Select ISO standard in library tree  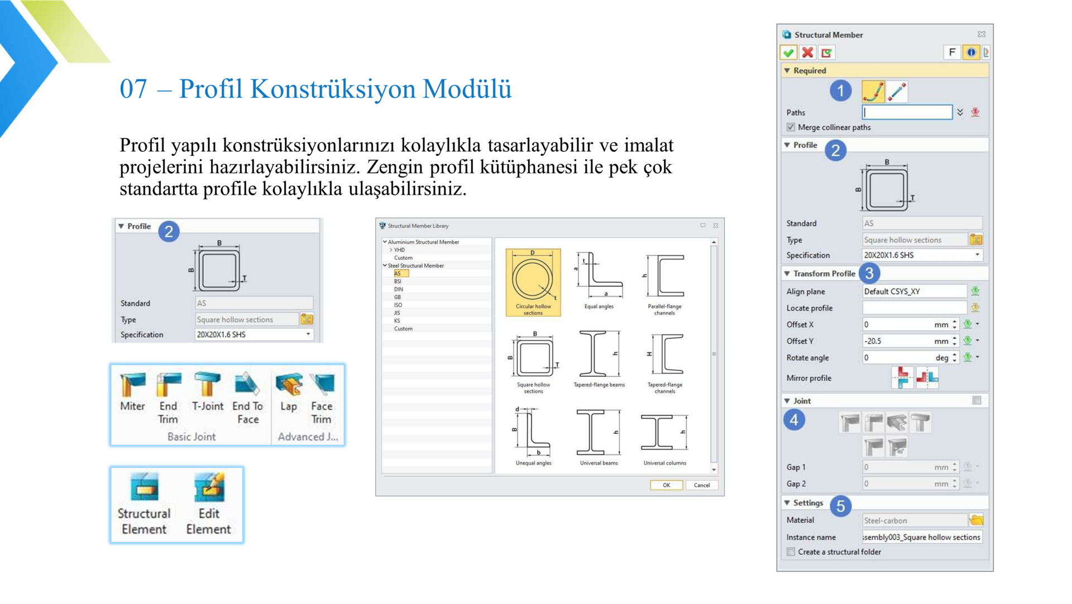(x=398, y=305)
